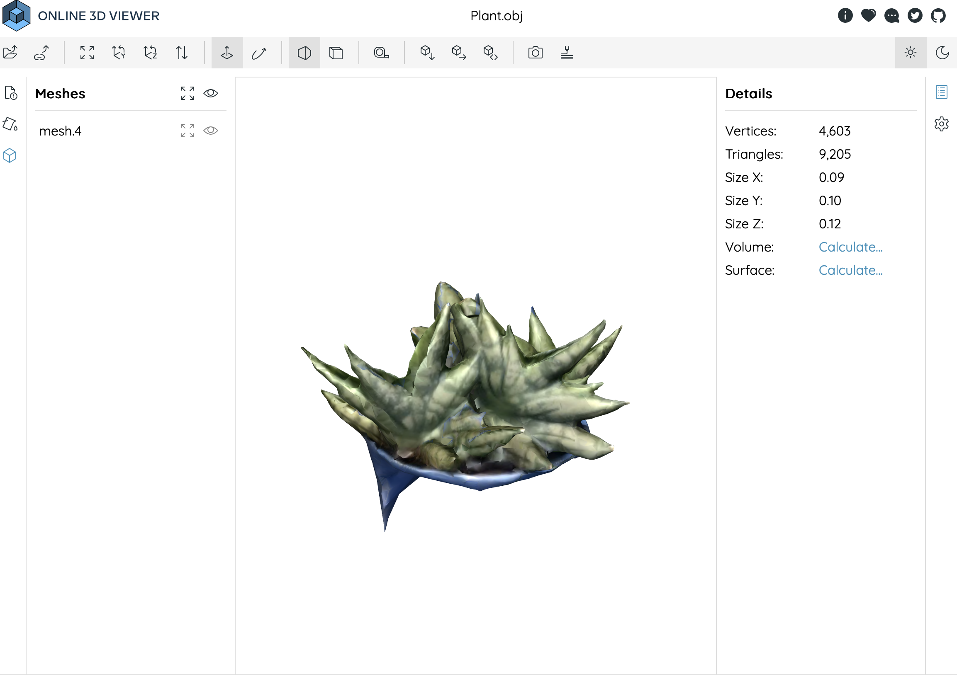Toggle visibility of all meshes
Screen dimensions: 957x681
pyautogui.click(x=211, y=93)
